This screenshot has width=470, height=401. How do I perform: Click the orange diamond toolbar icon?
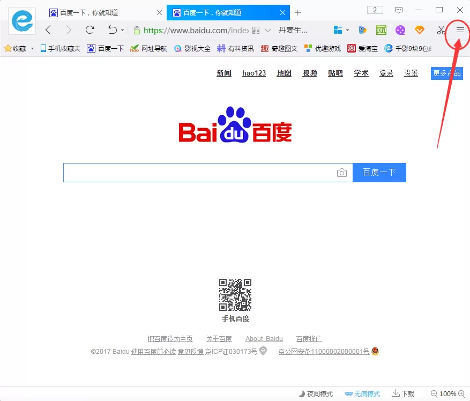pyautogui.click(x=419, y=30)
